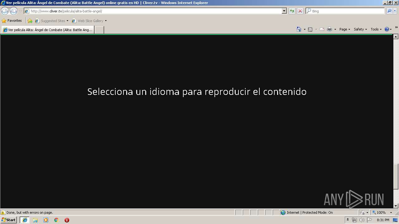The width and height of the screenshot is (399, 224).
Task: Click the network tray icon
Action: click(354, 220)
